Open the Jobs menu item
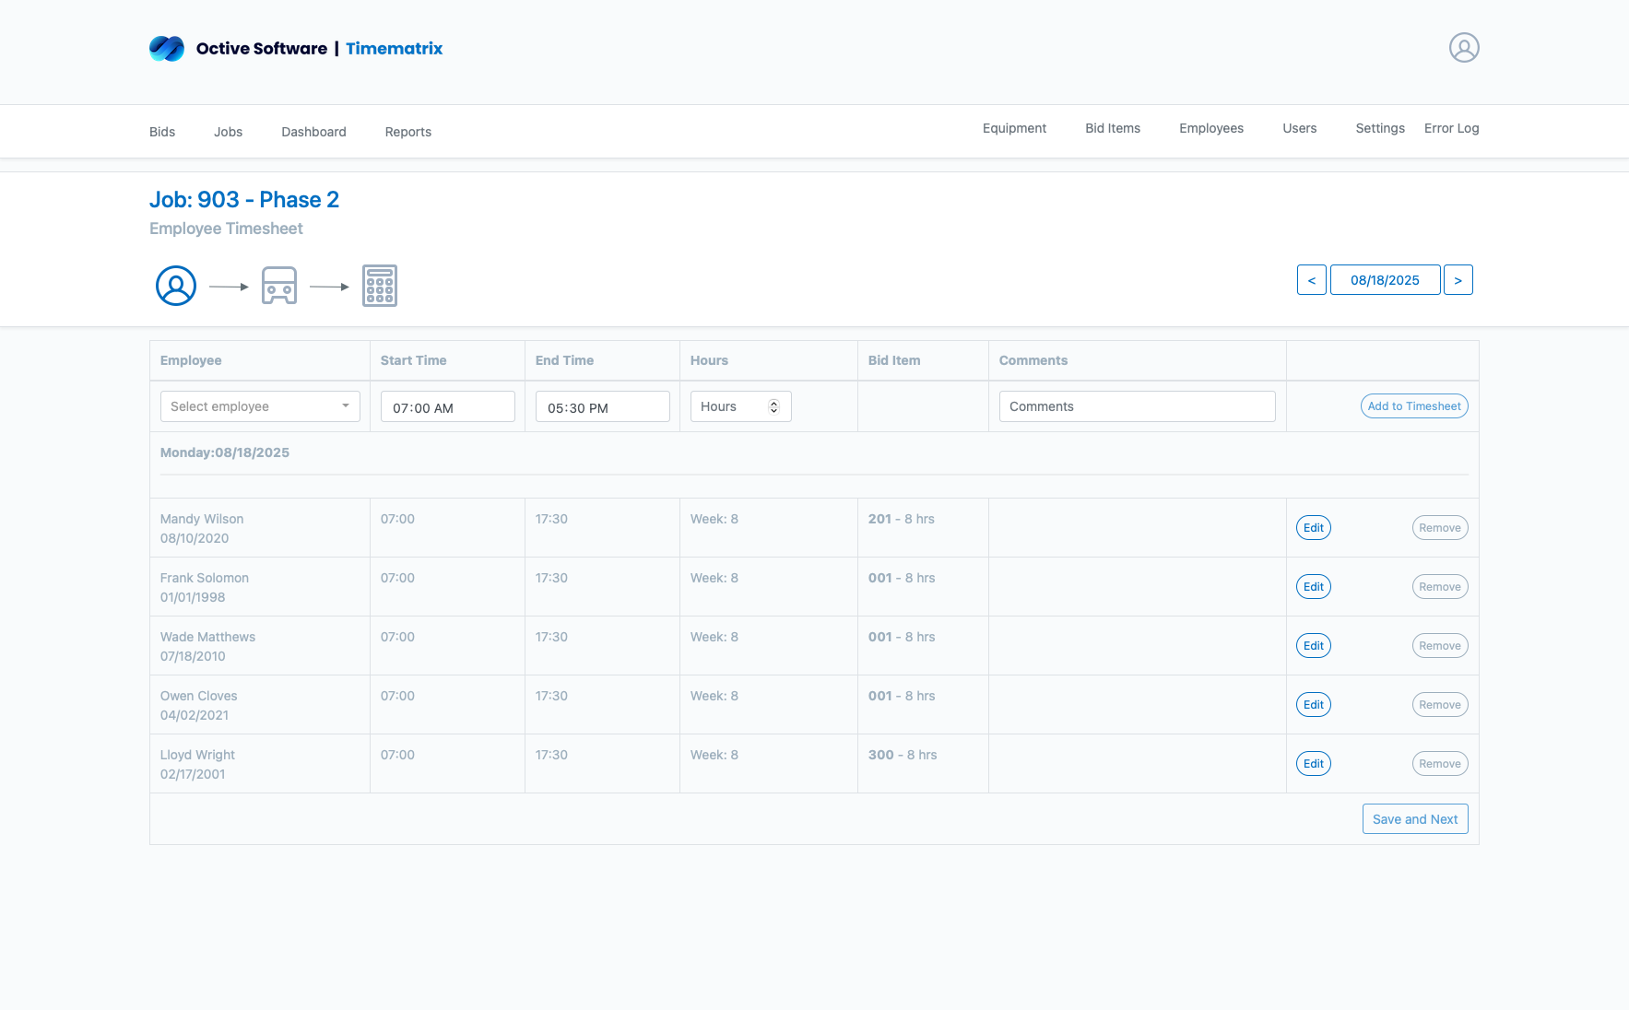The width and height of the screenshot is (1629, 1010). click(228, 132)
